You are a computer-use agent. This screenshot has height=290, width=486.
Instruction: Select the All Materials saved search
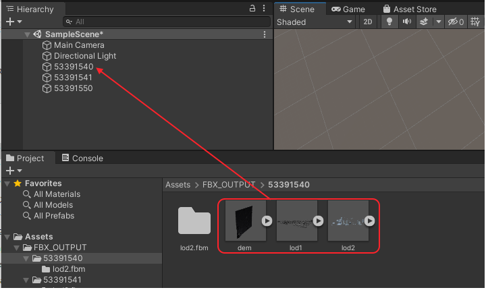[57, 194]
